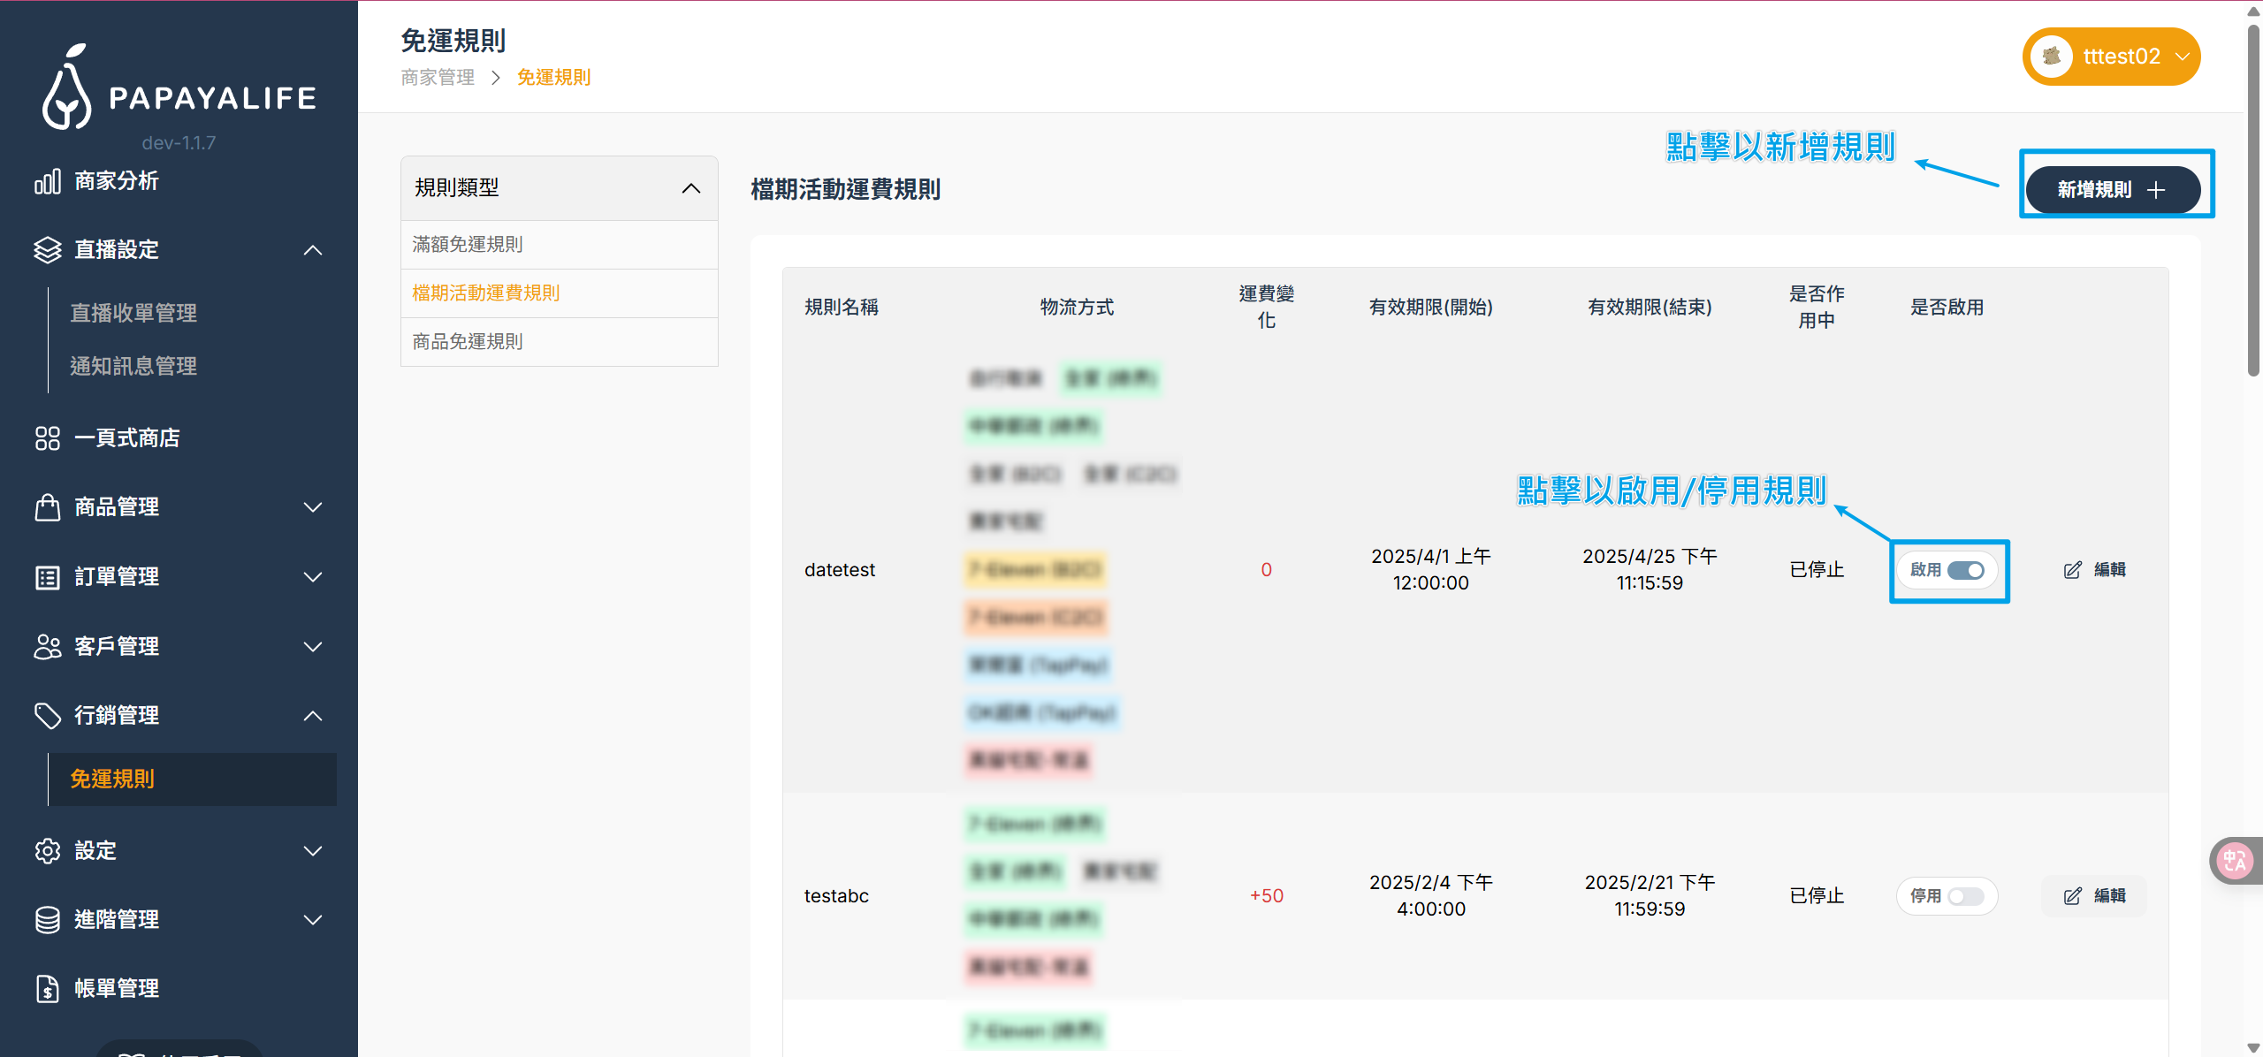
Task: Click the 商品管理 shopping bag icon
Action: (48, 507)
